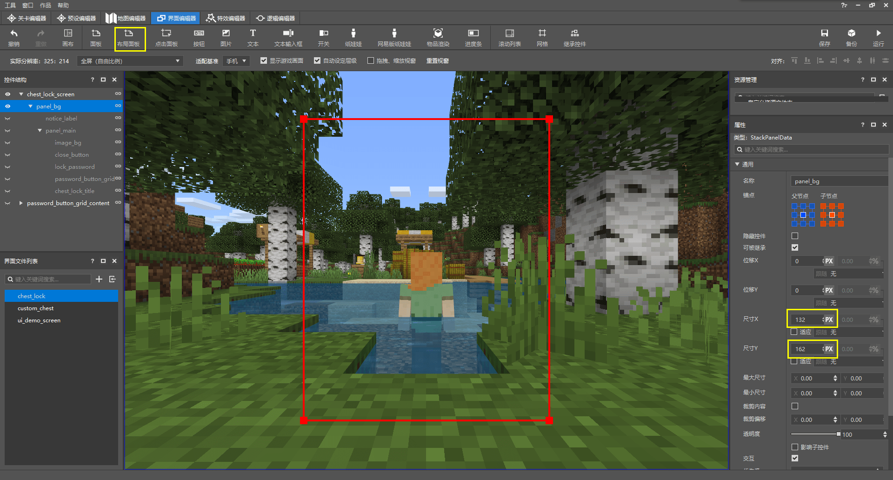Switch to 逻辑编辑器 tab
Image resolution: width=893 pixels, height=480 pixels.
(275, 18)
